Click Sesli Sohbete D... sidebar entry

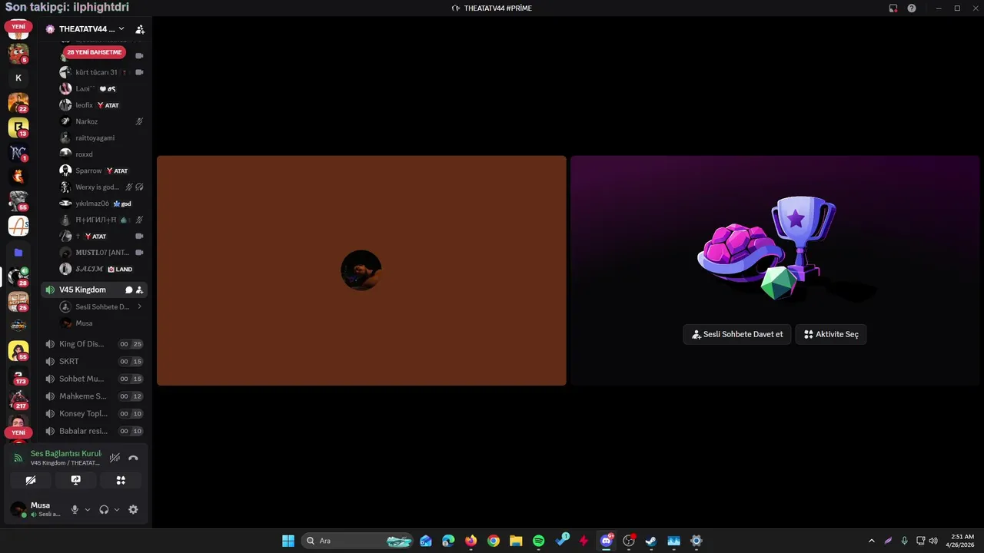click(x=101, y=306)
